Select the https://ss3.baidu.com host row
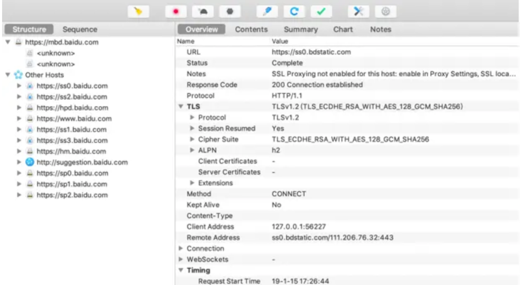Viewport: 520px width, 285px height. [72, 140]
